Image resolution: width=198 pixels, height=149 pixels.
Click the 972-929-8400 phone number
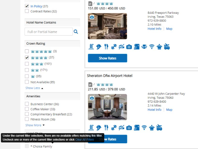(157, 101)
